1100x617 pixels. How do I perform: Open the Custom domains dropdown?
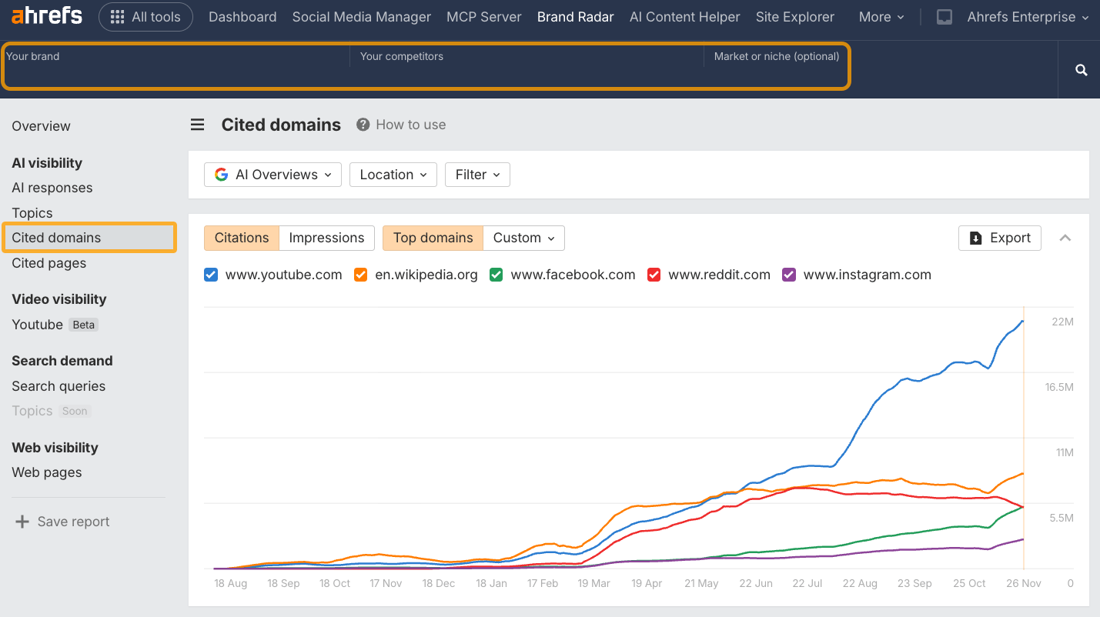(523, 238)
